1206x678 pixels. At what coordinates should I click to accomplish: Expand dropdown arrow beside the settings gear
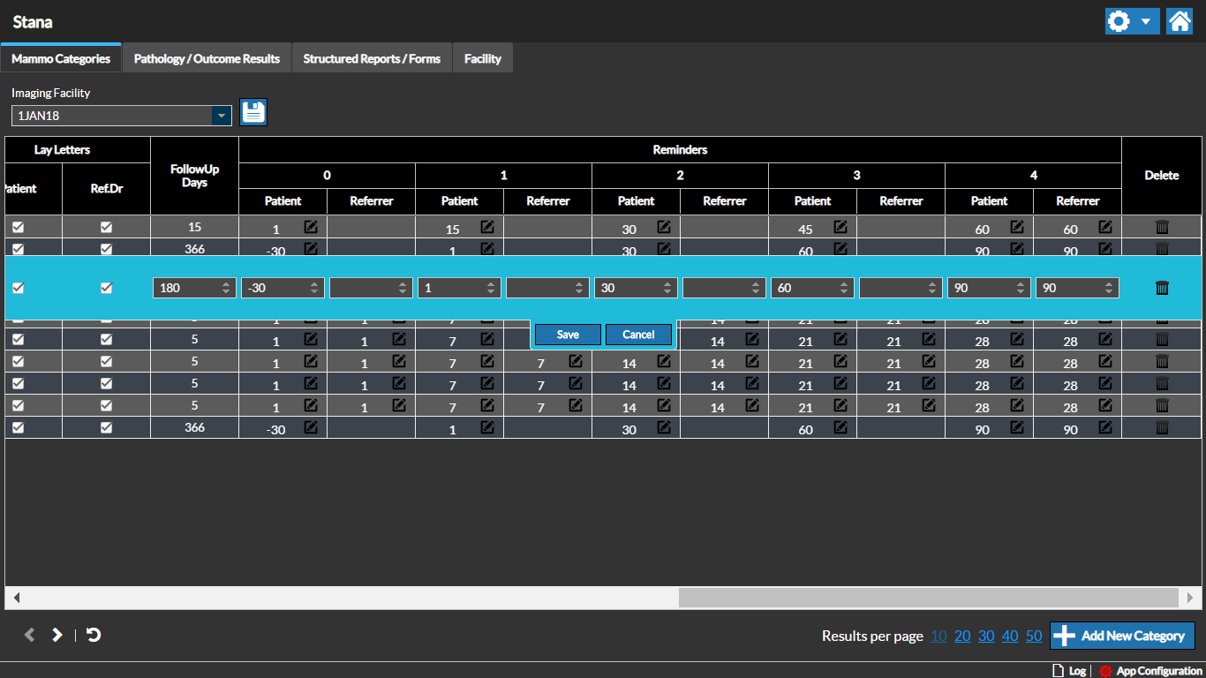pyautogui.click(x=1145, y=21)
